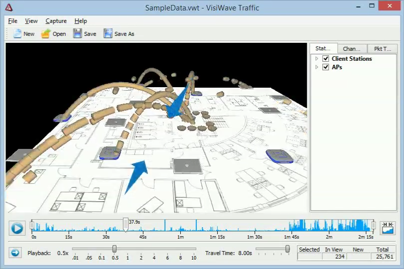Click the Travel Time 8.00s value
The width and height of the screenshot is (404, 269).
(x=245, y=253)
